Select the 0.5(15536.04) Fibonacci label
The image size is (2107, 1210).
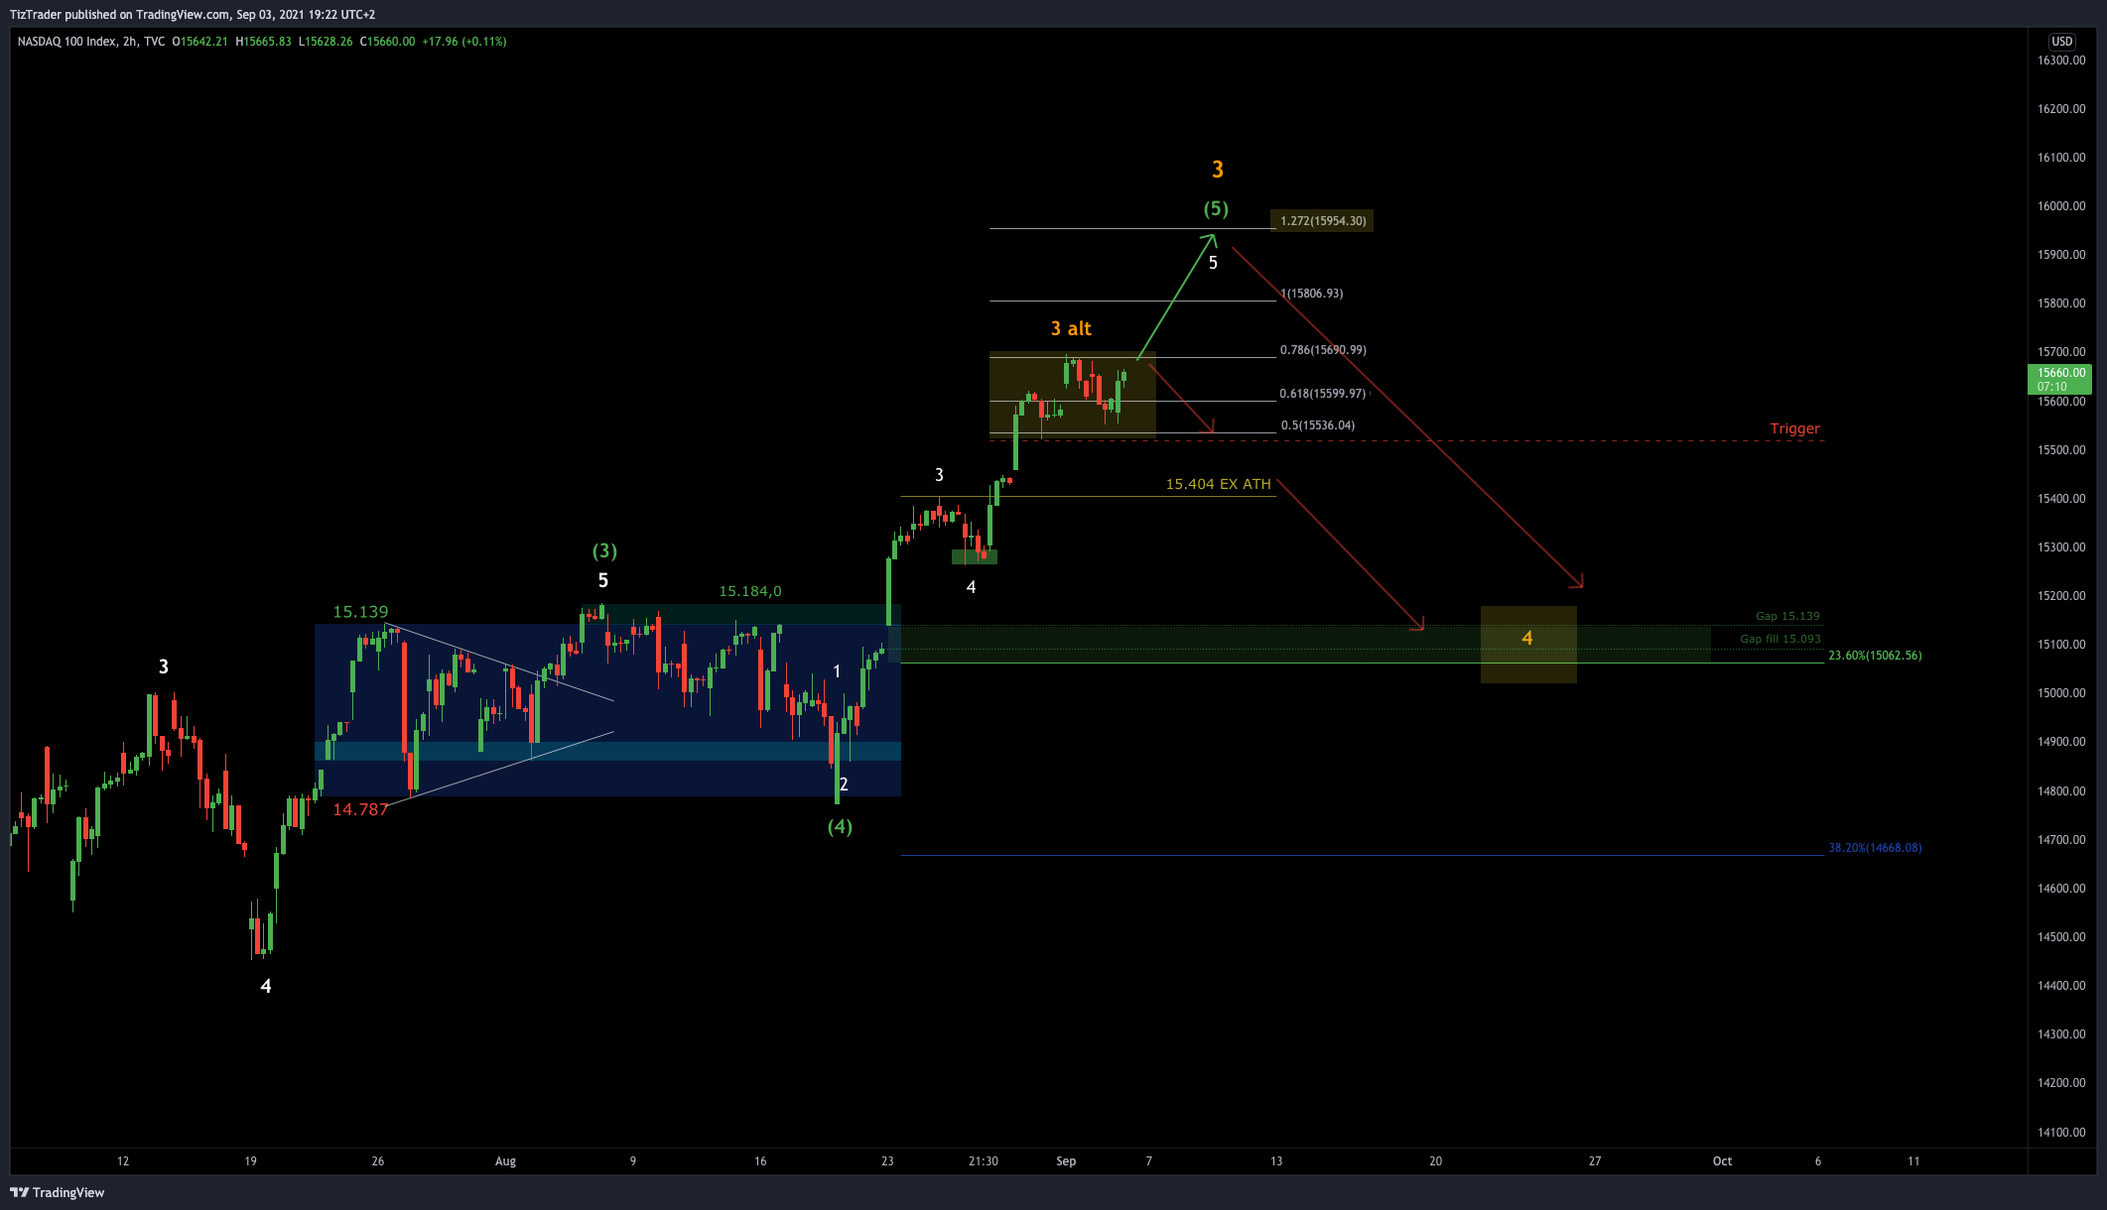1318,425
